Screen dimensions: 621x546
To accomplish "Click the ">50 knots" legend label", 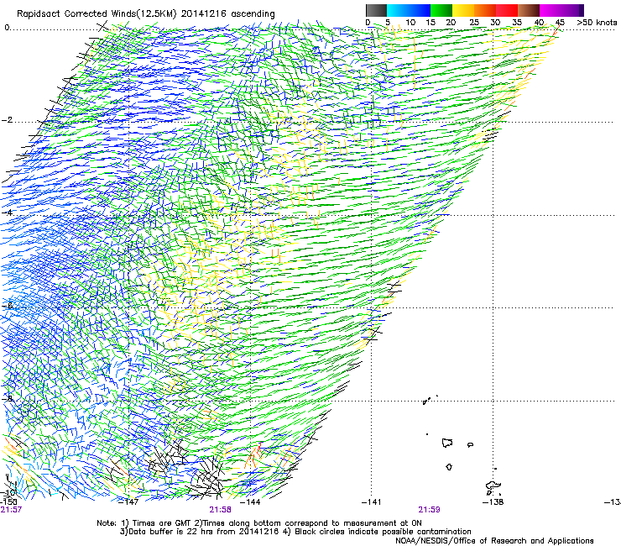I will pos(597,23).
